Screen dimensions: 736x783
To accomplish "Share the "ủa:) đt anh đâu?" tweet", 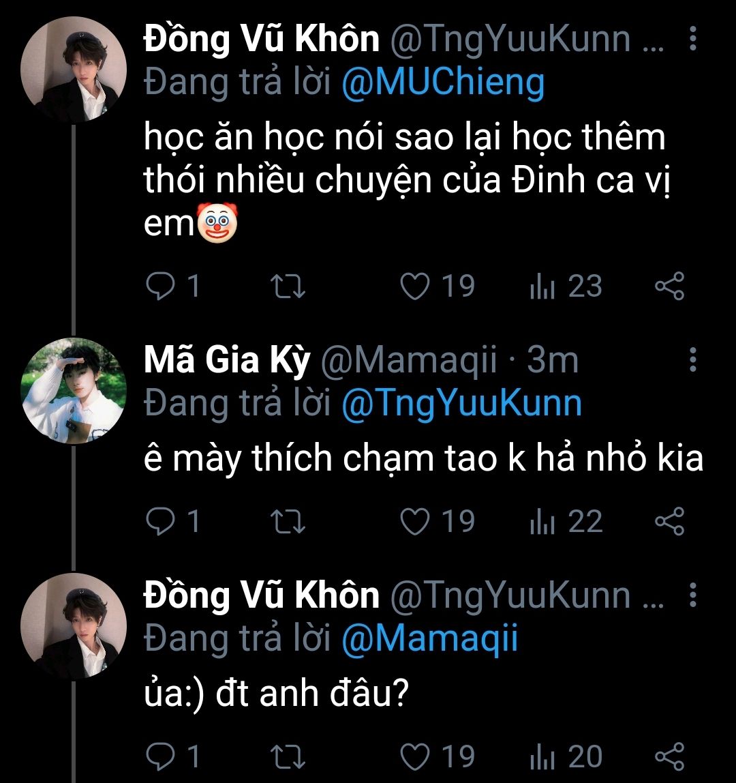I will 669,756.
